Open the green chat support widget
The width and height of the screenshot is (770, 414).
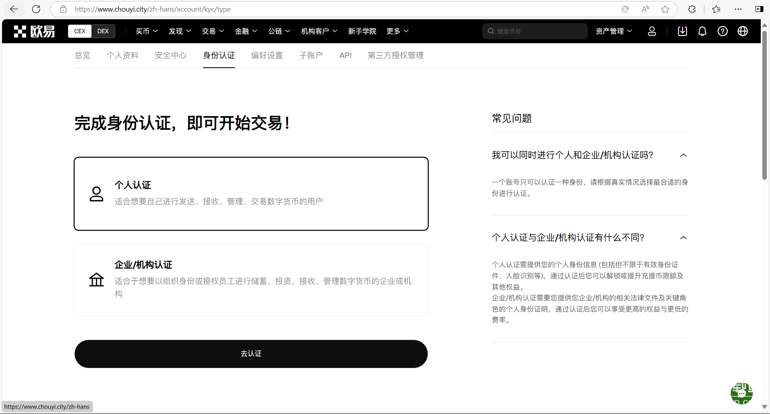741,393
